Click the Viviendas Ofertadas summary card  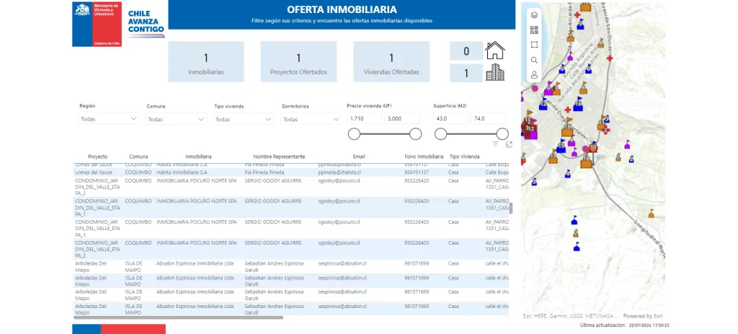click(391, 61)
